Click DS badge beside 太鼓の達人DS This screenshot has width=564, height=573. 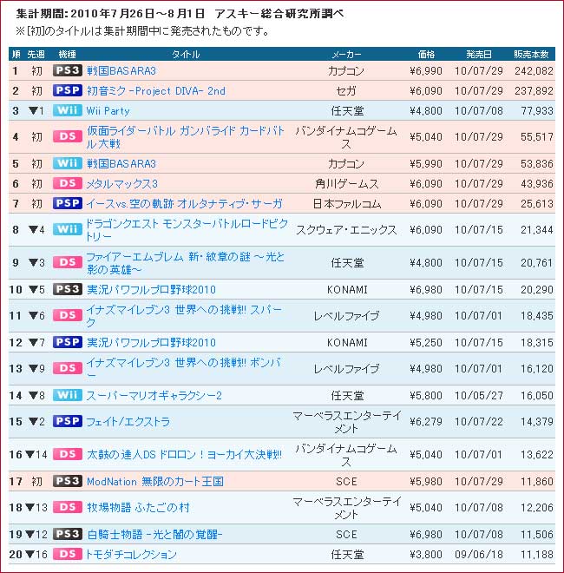[67, 454]
